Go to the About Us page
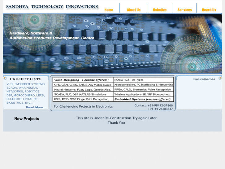The width and height of the screenshot is (225, 169). pos(134,10)
